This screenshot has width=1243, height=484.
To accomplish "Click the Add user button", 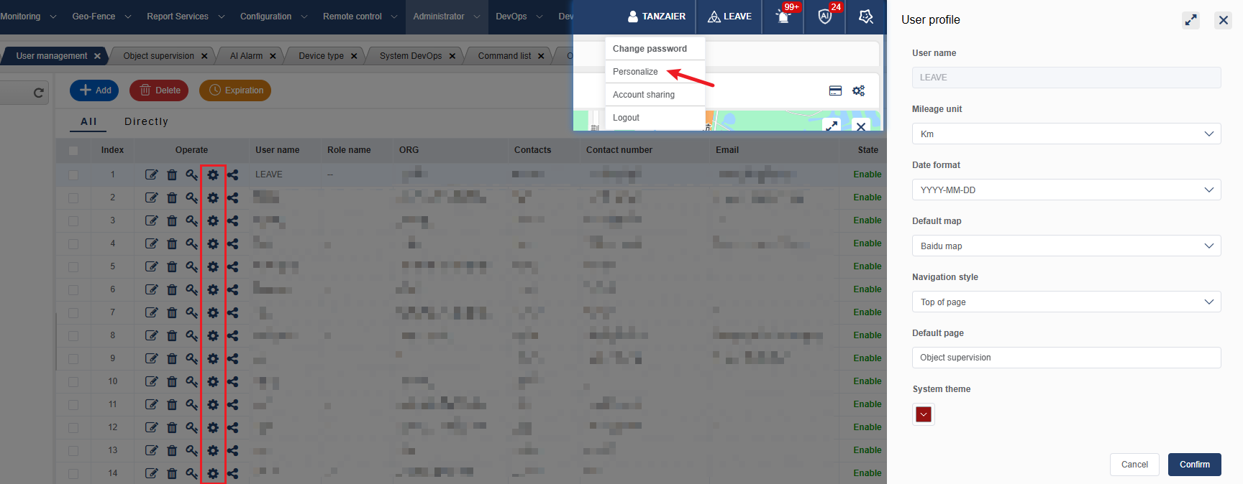I will [x=95, y=90].
